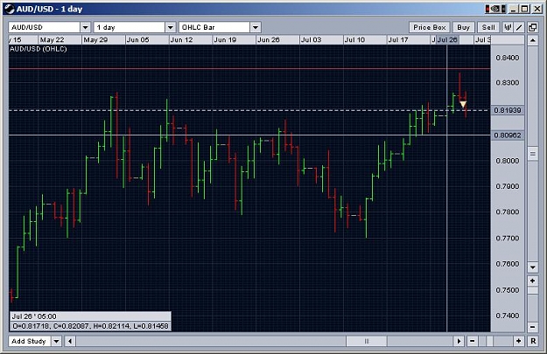
Task: Click the O/C/H/L values readout line
Action: [90, 326]
